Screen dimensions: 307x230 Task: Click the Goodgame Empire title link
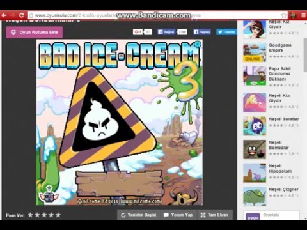pos(280,48)
